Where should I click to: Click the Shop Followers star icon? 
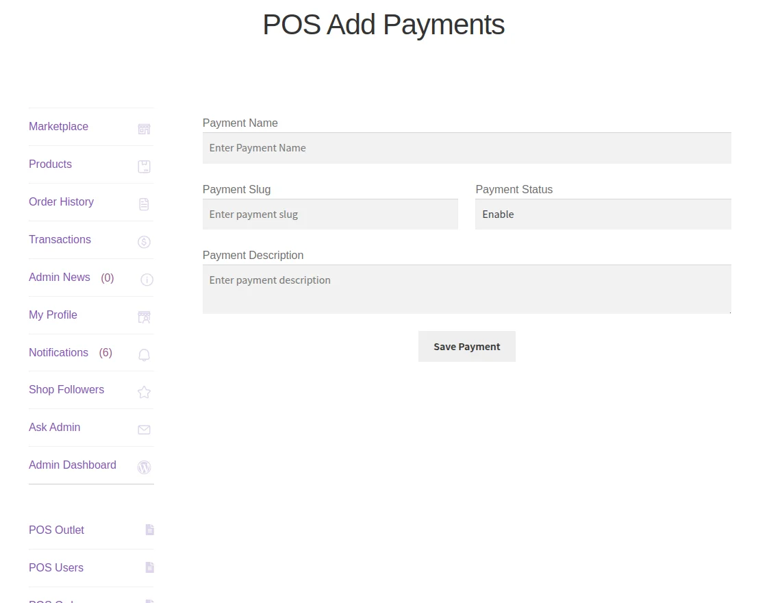click(144, 392)
